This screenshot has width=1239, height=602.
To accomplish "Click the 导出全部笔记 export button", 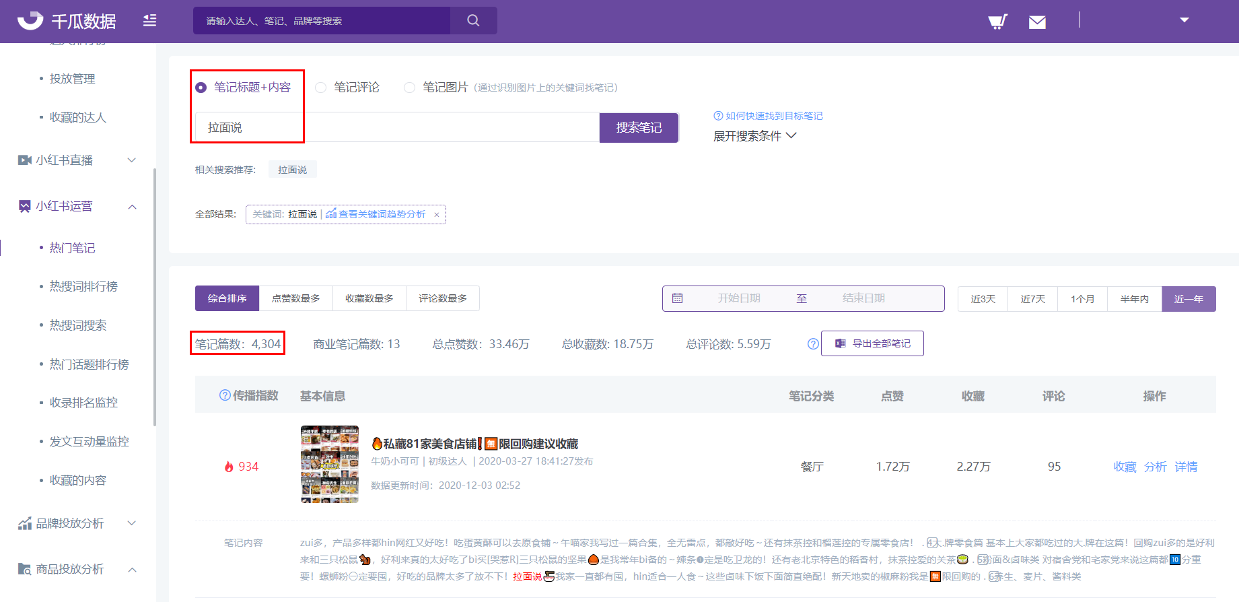I will [x=872, y=343].
